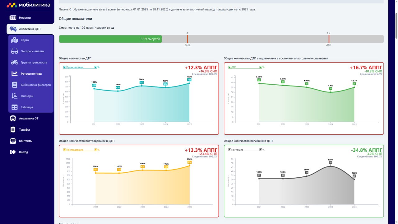Open the Ретроспектива menu item

pyautogui.click(x=31, y=74)
